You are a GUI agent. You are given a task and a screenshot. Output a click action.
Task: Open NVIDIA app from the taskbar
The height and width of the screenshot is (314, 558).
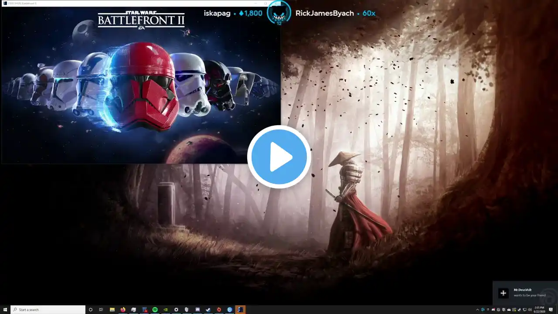pos(166,310)
